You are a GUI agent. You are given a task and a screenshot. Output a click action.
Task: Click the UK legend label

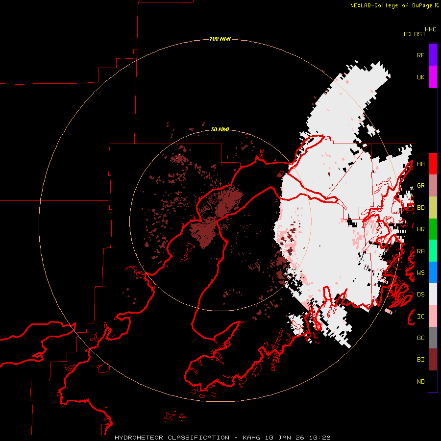[420, 77]
